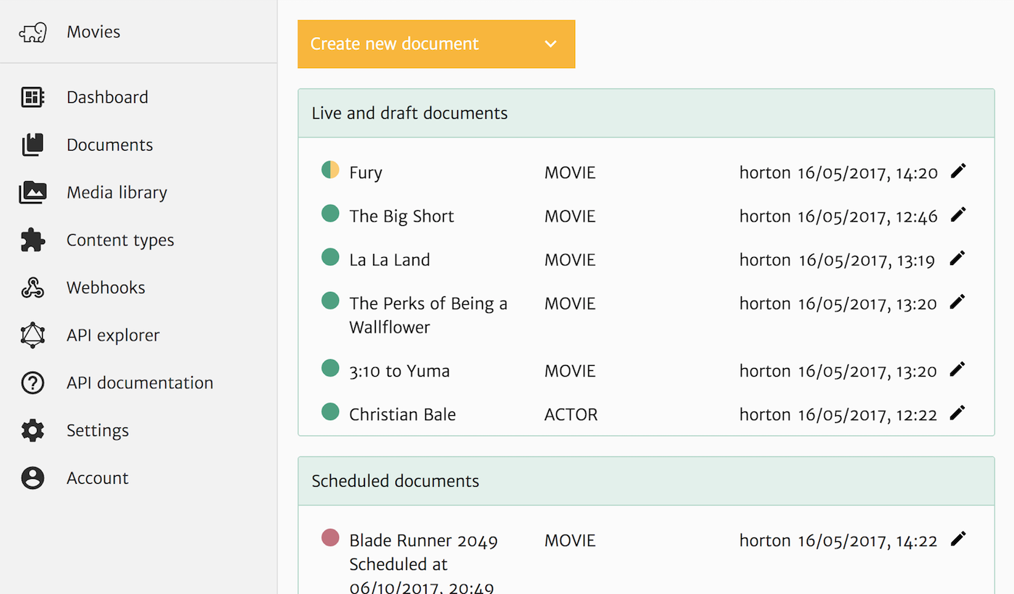Screen dimensions: 1014x594
Task: Expand the Create new document chevron
Action: 550,44
